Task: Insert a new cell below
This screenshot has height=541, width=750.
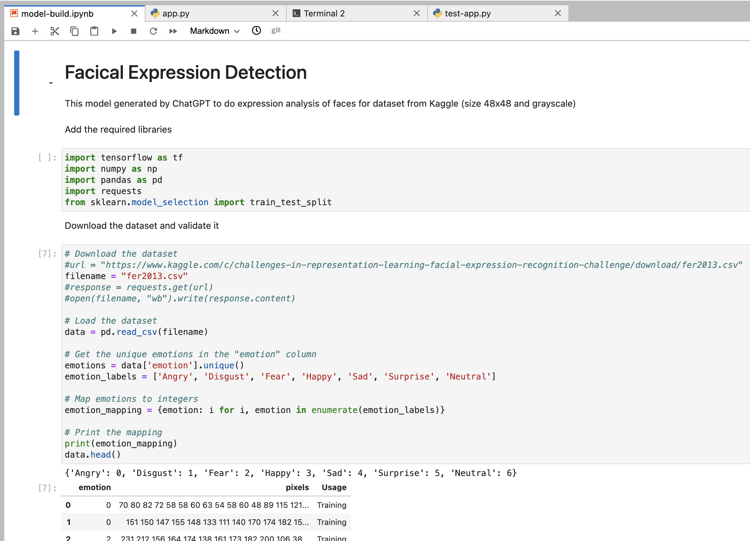Action: (x=35, y=31)
